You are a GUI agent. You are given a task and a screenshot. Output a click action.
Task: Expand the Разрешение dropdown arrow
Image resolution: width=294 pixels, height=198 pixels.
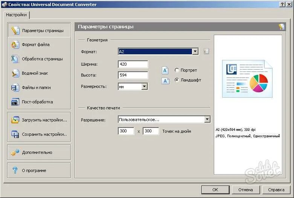207,119
